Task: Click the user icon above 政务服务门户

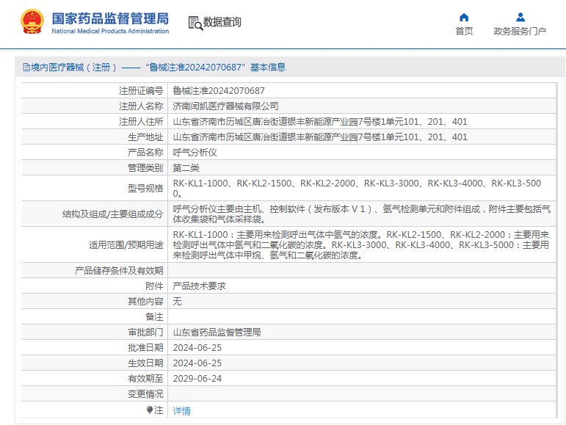Action: click(520, 17)
